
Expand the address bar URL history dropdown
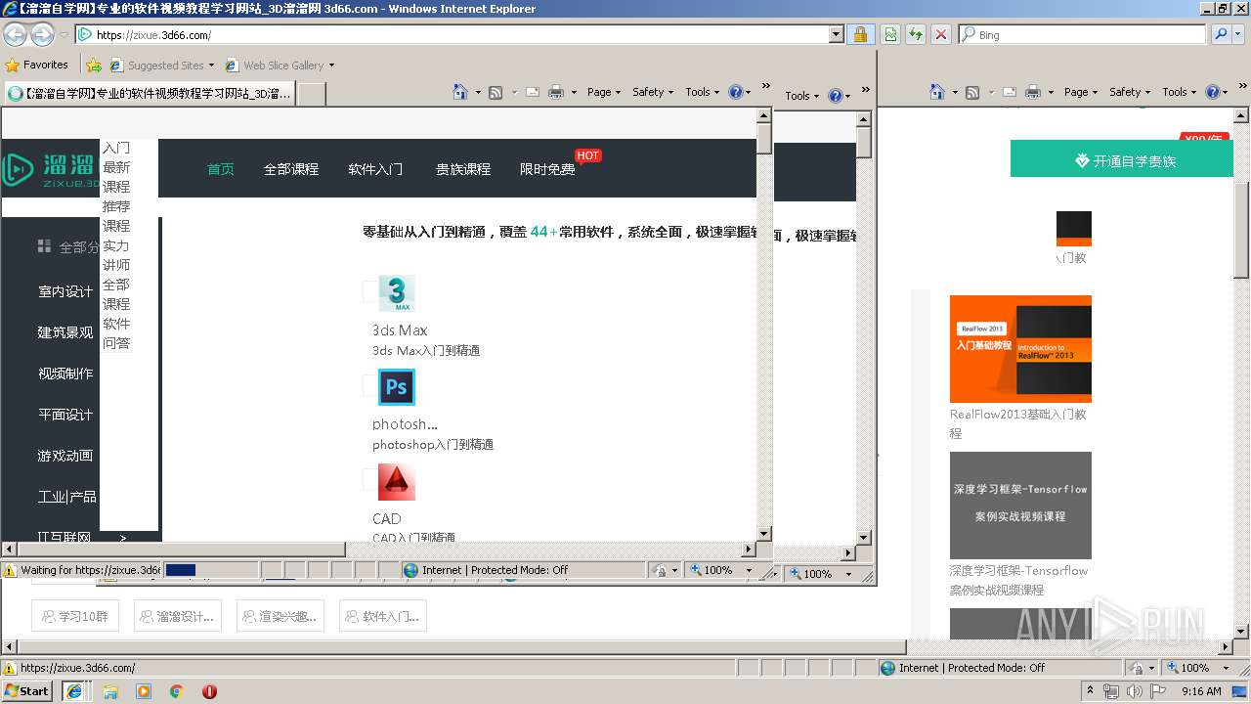point(837,34)
